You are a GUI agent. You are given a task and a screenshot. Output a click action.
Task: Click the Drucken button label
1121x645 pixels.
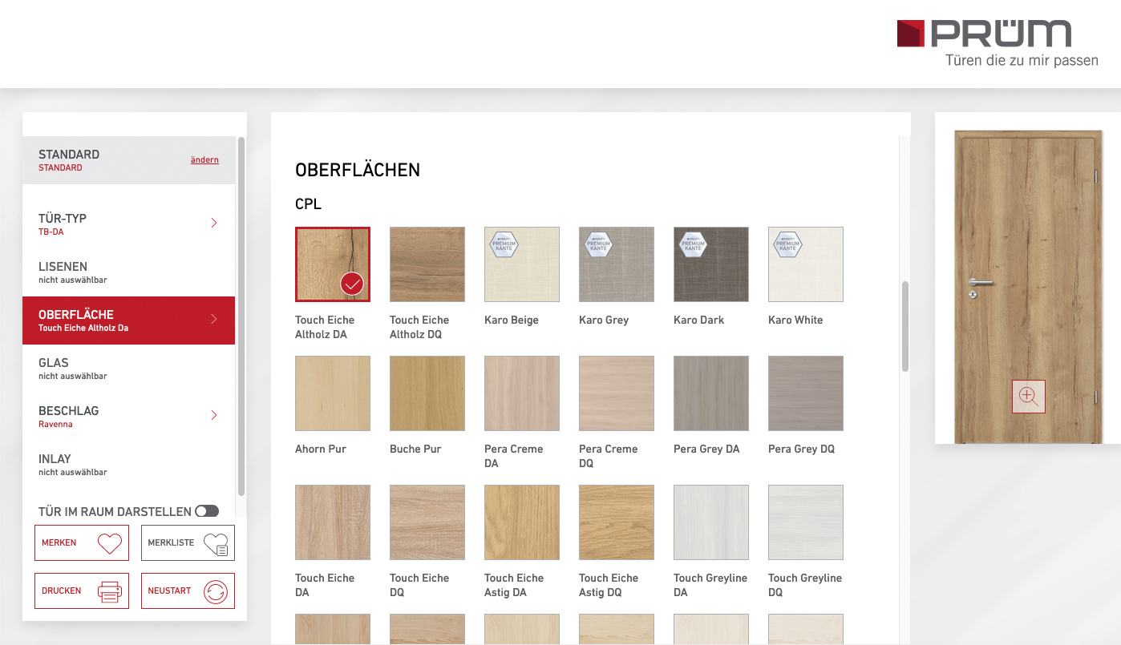pos(62,591)
